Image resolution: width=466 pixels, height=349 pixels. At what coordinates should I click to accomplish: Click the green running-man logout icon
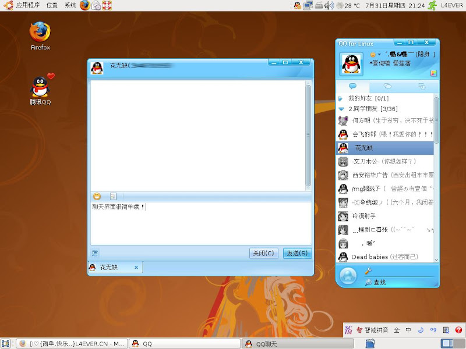[432, 5]
